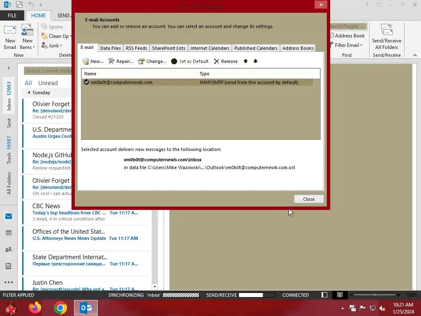Select vm0b0t@computernewb.com account row
The image size is (421, 316).
click(x=197, y=82)
